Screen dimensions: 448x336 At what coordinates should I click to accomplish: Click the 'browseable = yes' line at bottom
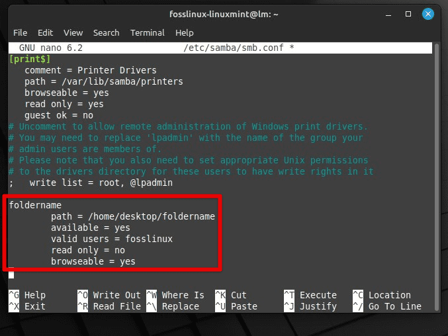click(93, 261)
